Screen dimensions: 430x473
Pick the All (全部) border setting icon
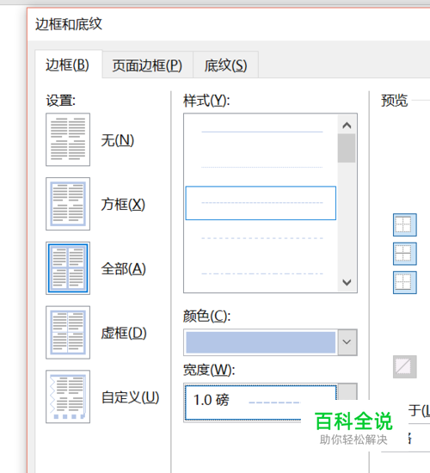[68, 268]
